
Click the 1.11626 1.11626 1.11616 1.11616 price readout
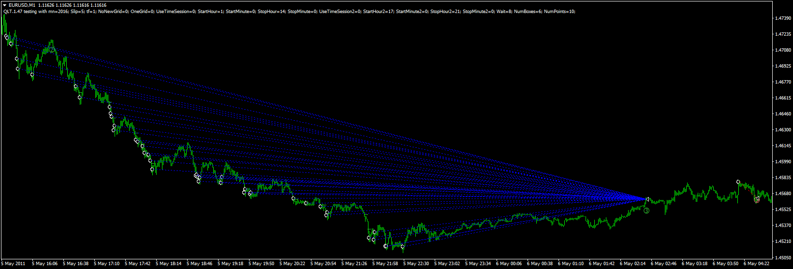pyautogui.click(x=72, y=5)
